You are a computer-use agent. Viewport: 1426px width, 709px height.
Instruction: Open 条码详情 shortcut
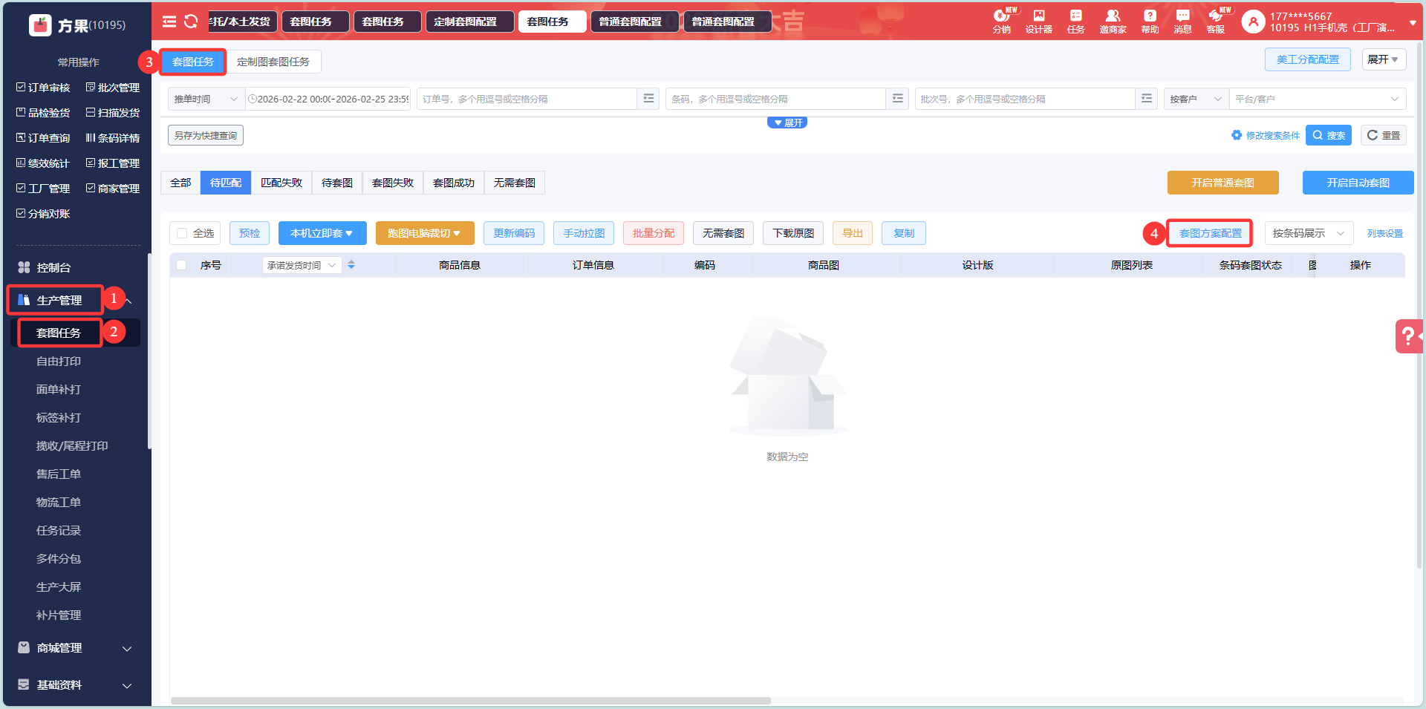[x=113, y=138]
